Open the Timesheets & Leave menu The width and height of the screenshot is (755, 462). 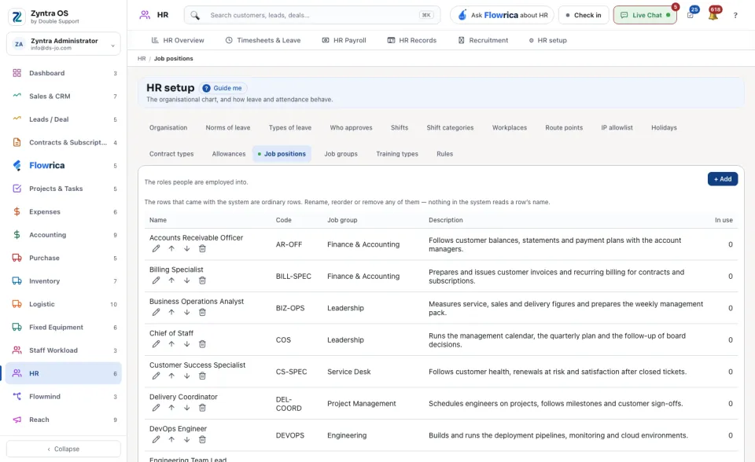point(263,40)
